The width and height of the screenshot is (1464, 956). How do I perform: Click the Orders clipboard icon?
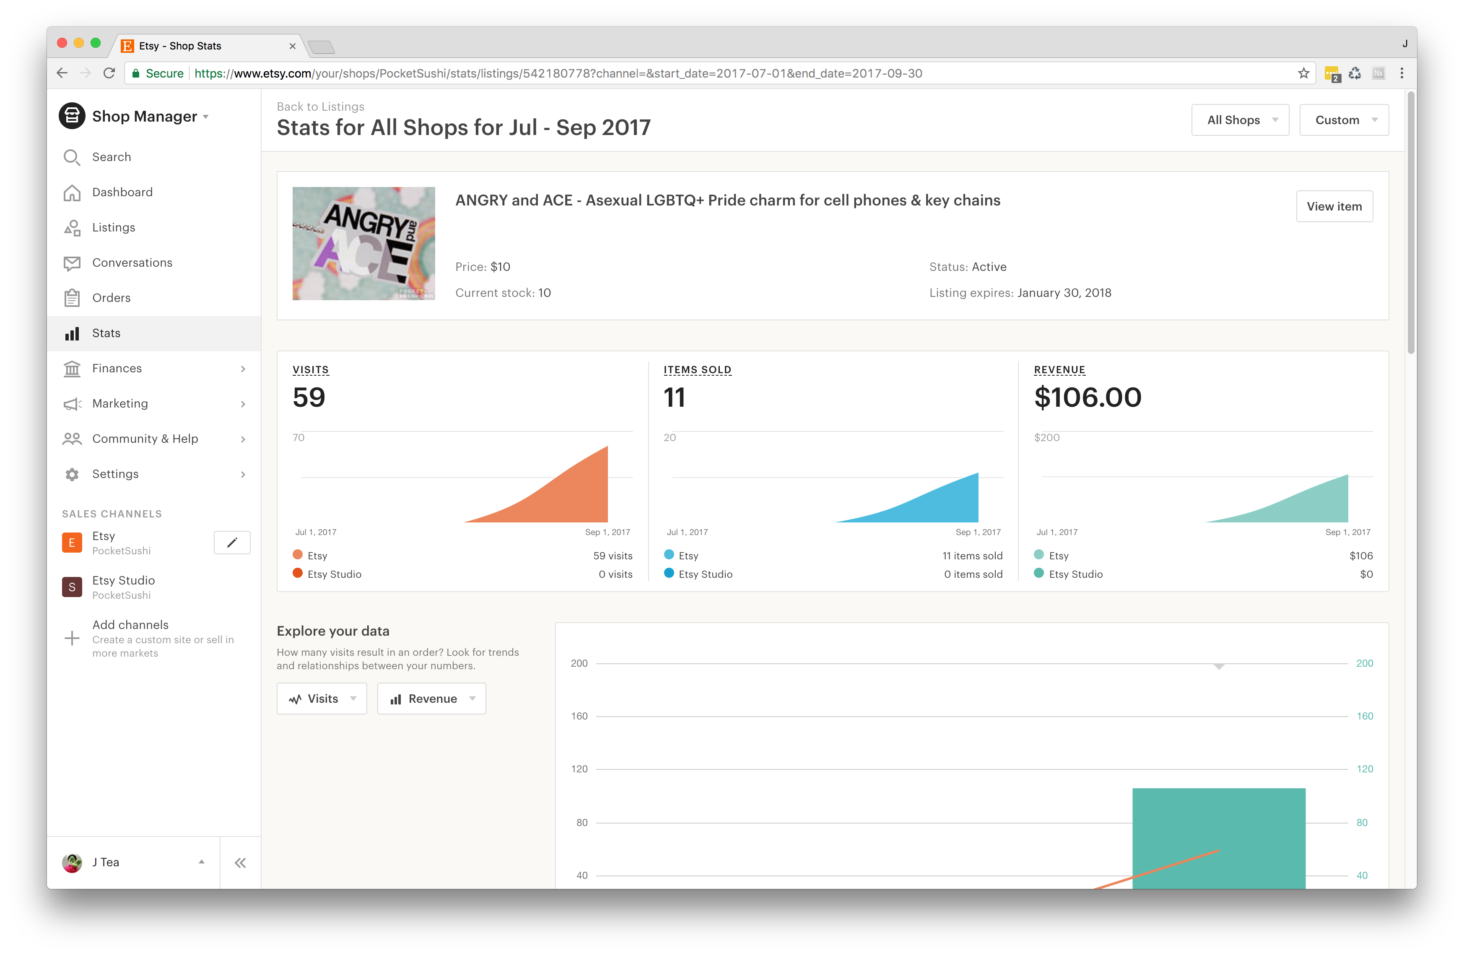point(72,298)
